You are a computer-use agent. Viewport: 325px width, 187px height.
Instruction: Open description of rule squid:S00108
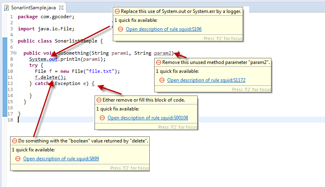click(x=148, y=118)
